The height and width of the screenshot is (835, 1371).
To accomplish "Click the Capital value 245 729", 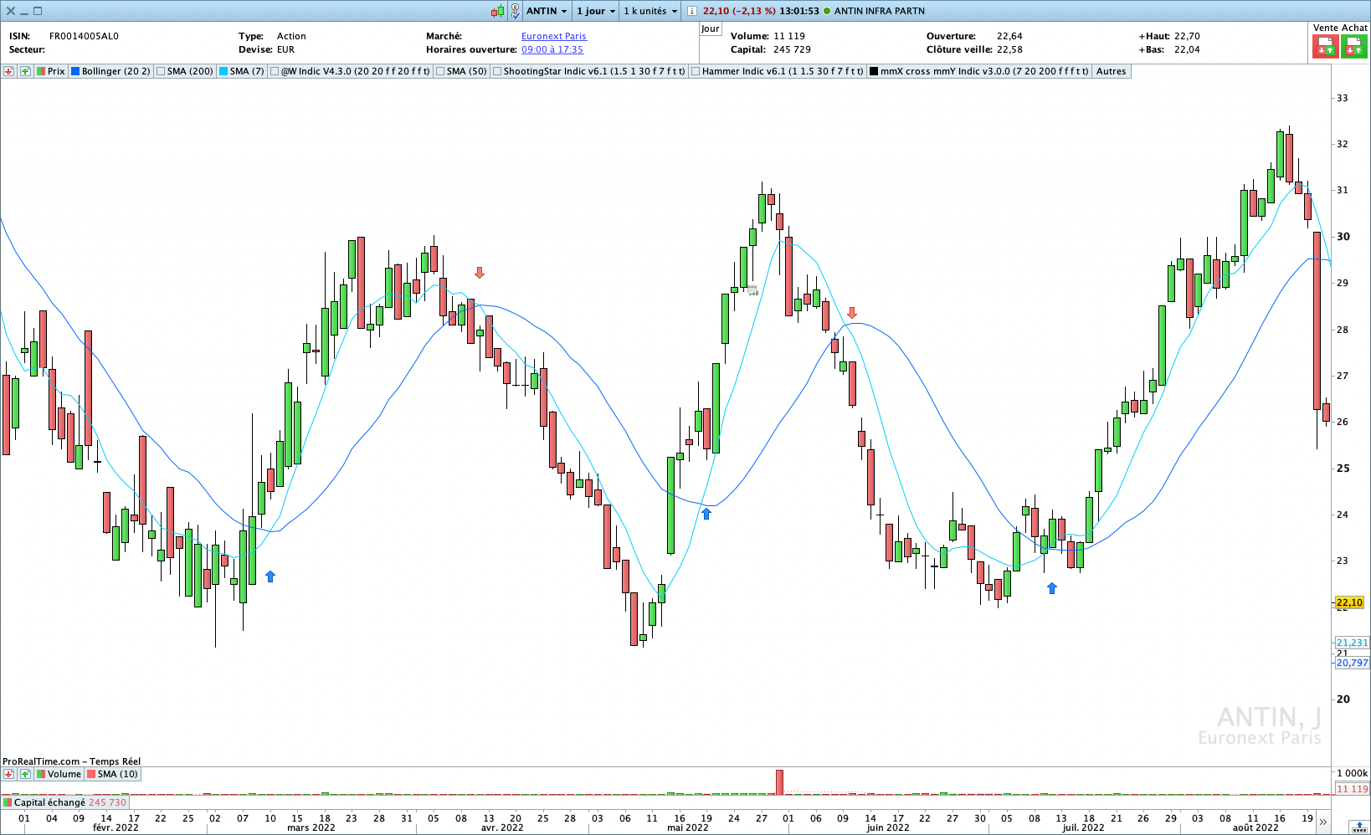I will (x=792, y=49).
